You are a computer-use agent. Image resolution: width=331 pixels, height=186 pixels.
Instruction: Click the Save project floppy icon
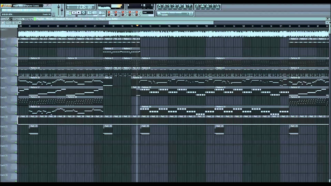coord(164,6)
